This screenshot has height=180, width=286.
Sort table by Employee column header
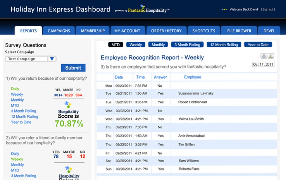(192, 77)
